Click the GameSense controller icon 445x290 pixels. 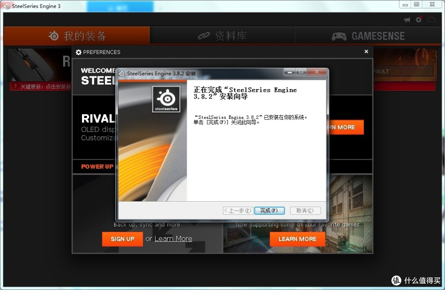tap(339, 36)
